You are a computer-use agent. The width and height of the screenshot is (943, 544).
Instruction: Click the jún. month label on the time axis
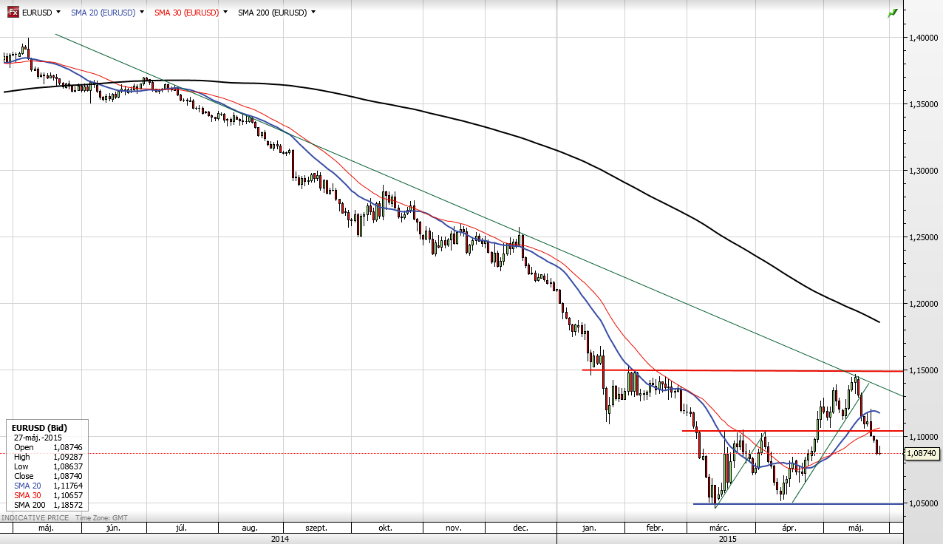tap(114, 528)
